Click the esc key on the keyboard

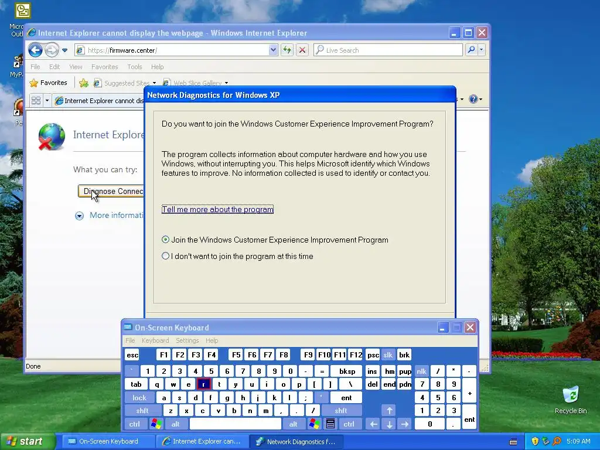(x=132, y=354)
